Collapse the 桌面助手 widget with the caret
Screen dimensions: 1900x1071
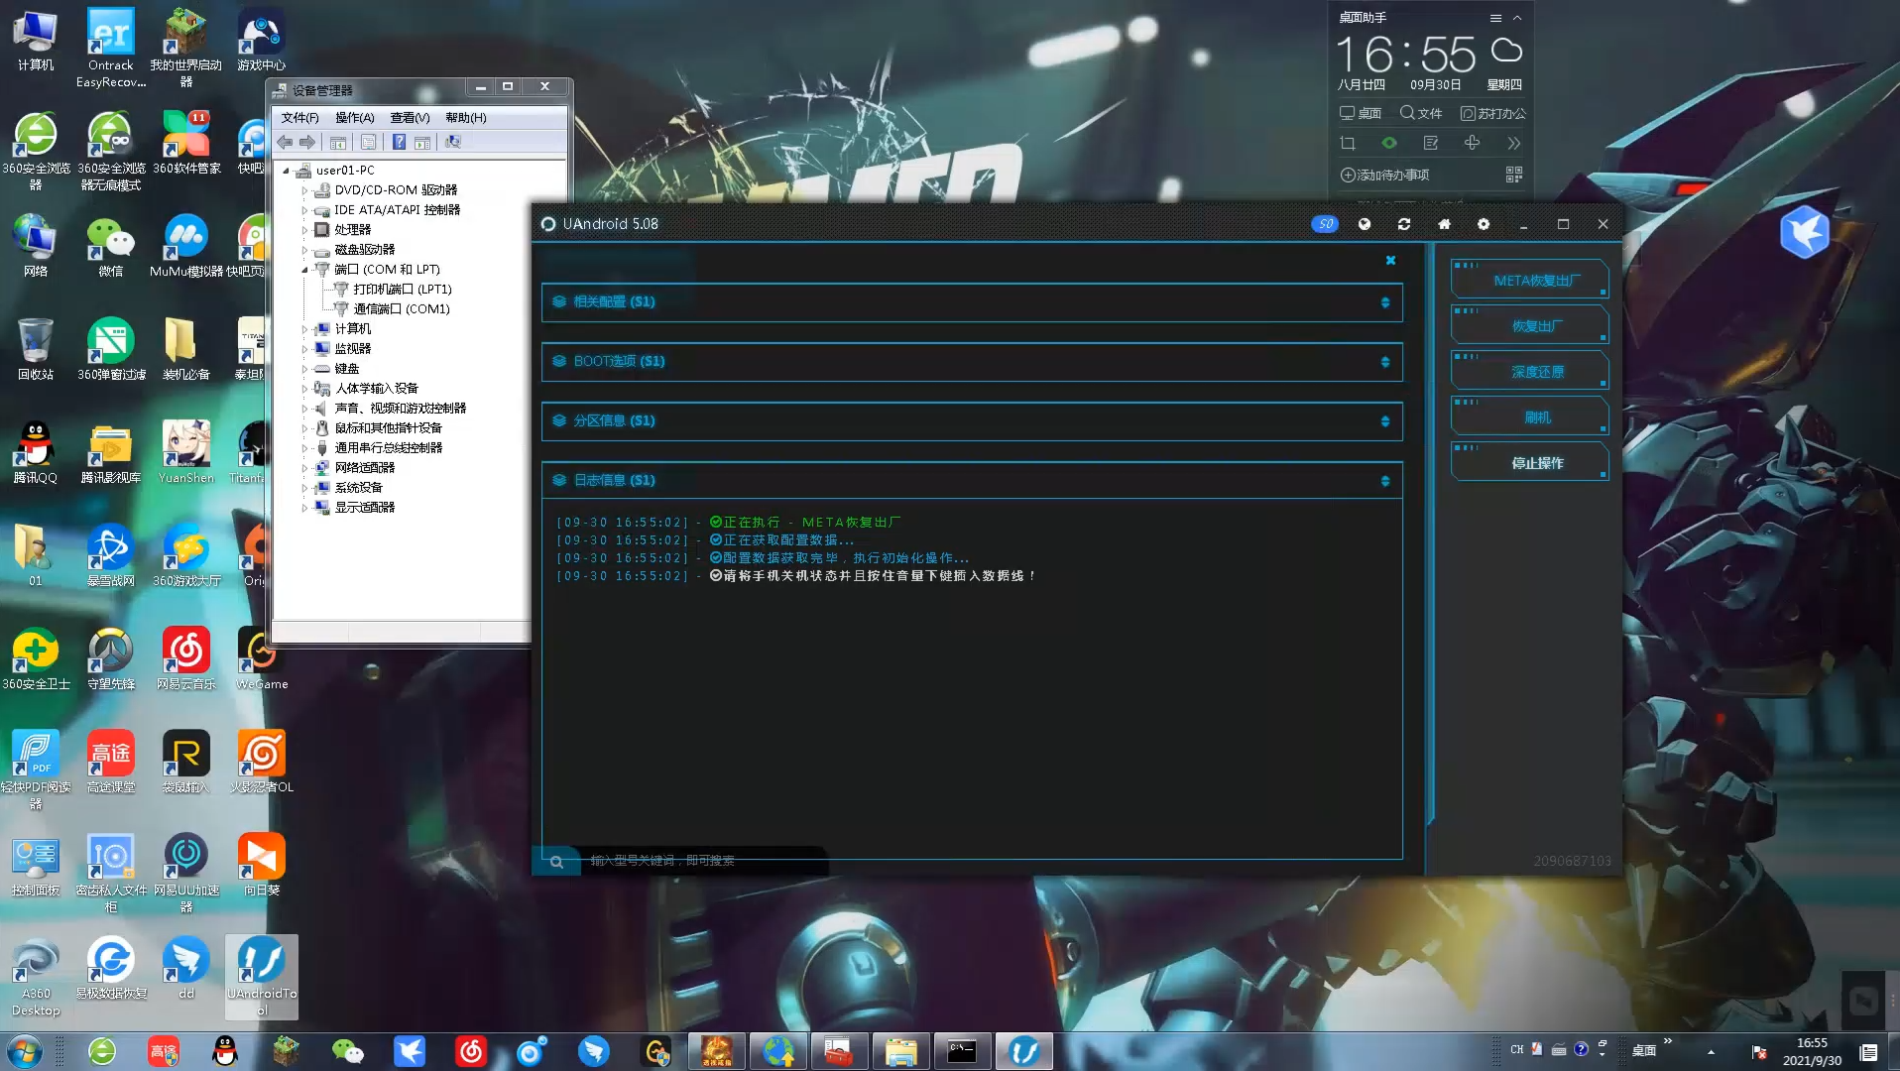pos(1517,18)
